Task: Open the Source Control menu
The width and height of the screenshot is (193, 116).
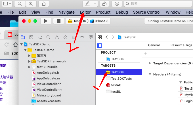Action: click(x=147, y=12)
